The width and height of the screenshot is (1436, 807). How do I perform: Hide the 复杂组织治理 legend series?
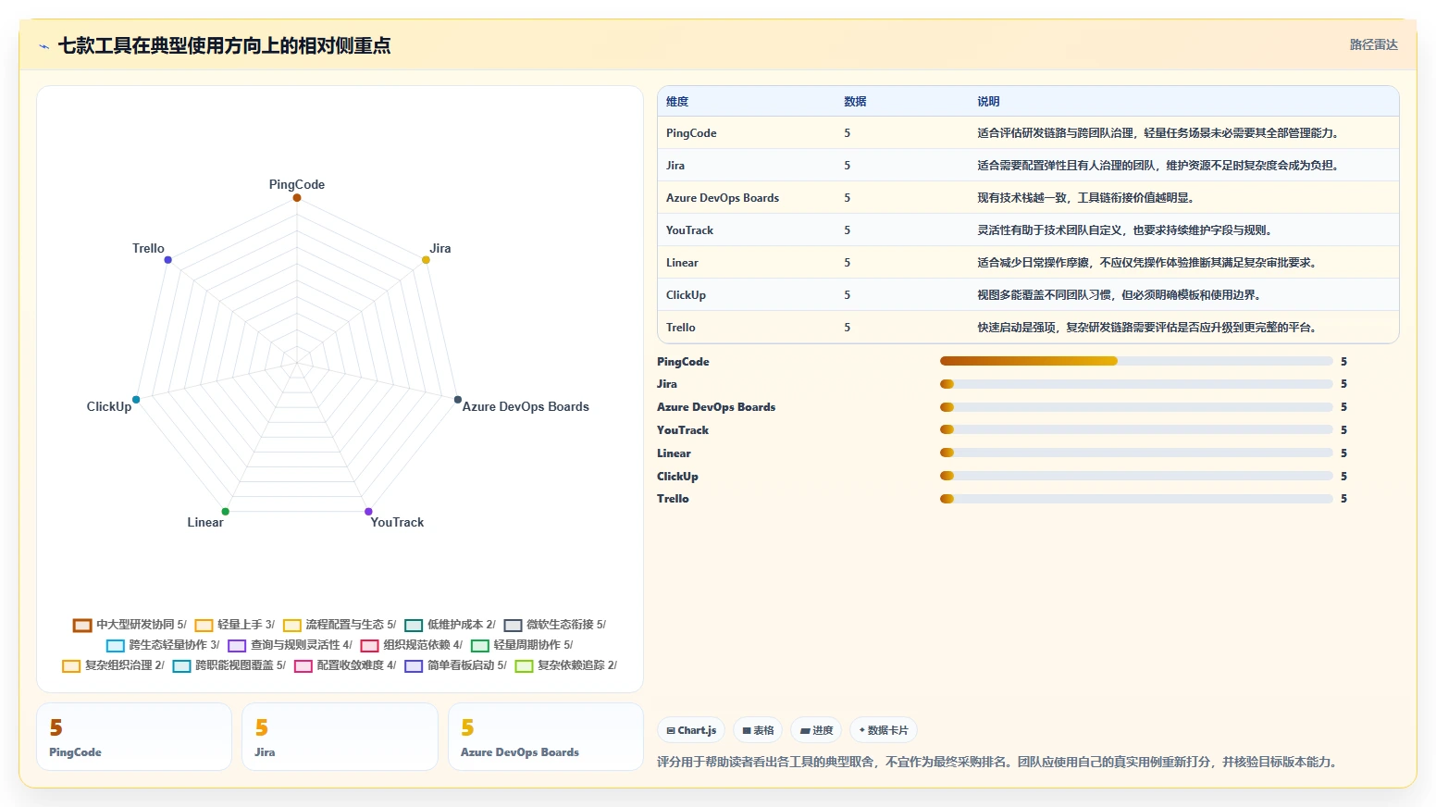113,665
